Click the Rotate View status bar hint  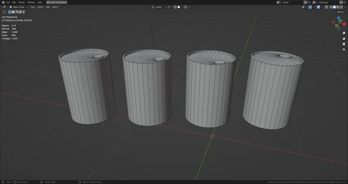[48, 182]
